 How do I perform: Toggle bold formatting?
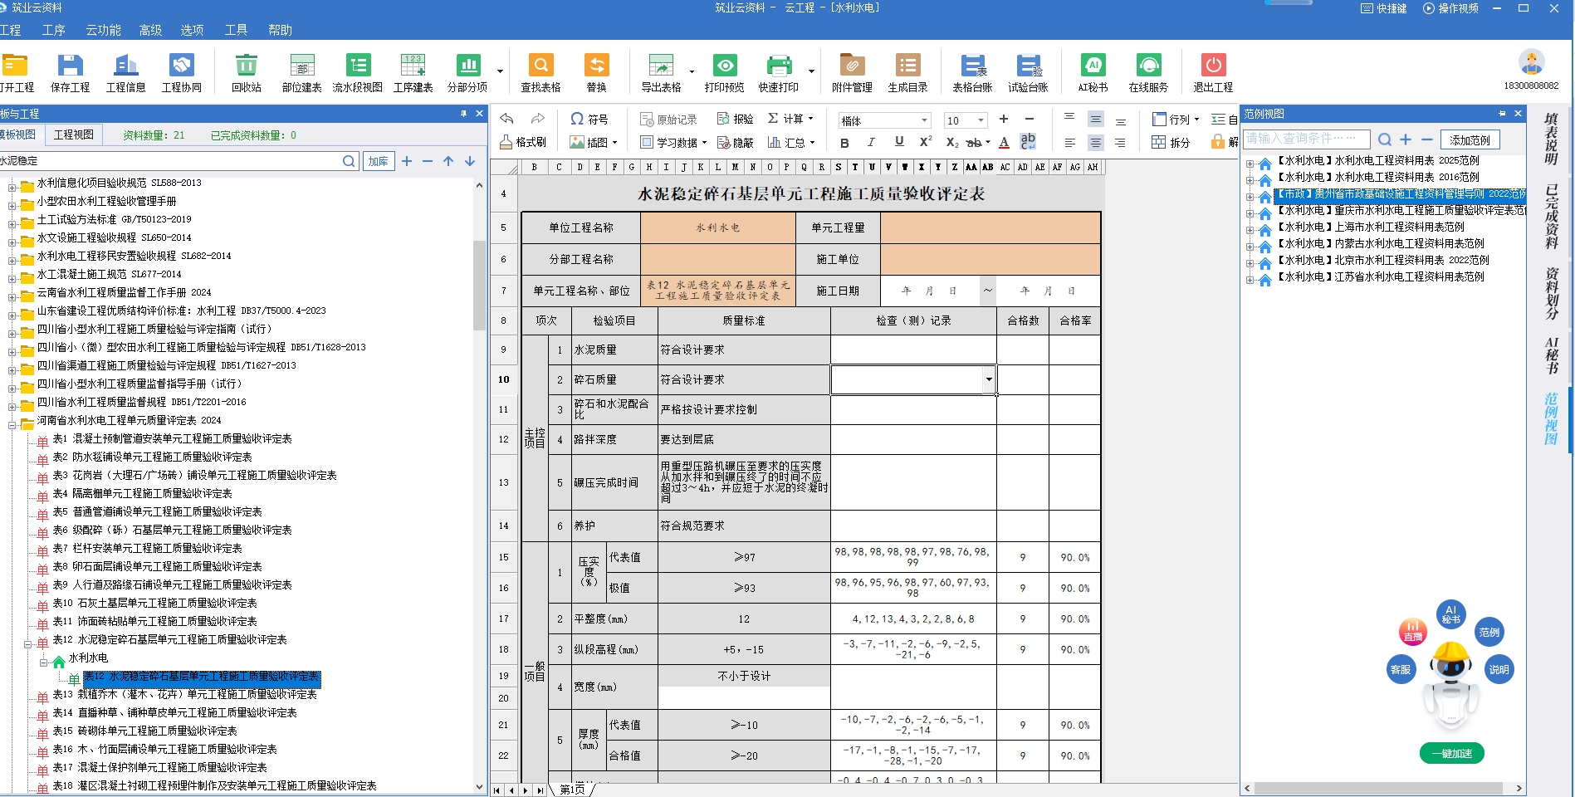(844, 143)
